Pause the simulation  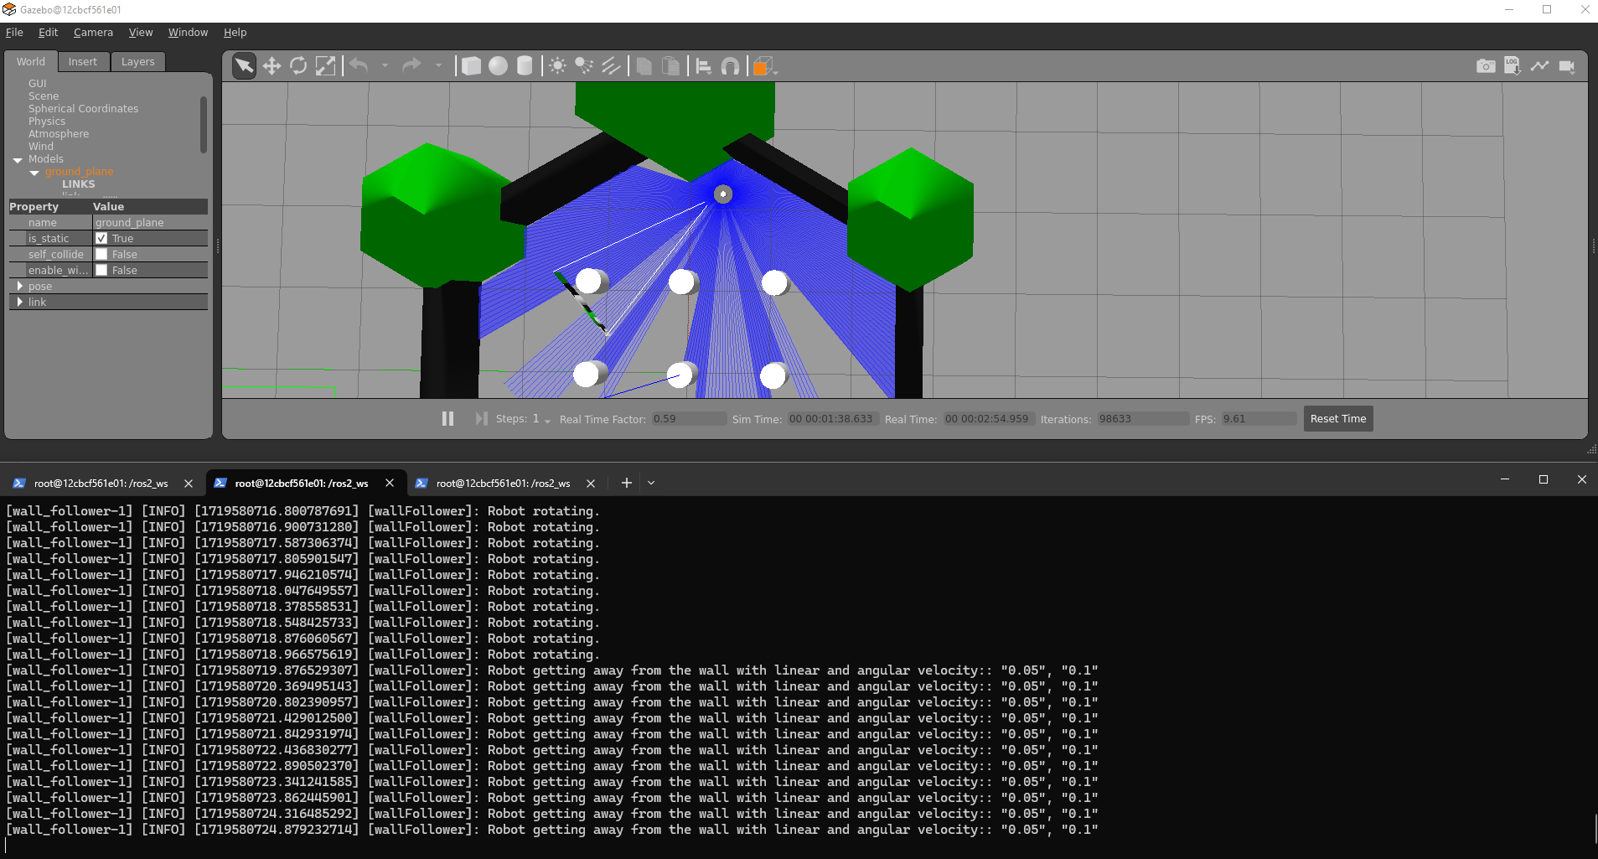(x=447, y=418)
